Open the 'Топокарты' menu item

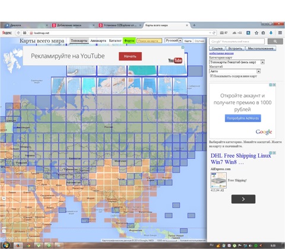[x=79, y=41]
